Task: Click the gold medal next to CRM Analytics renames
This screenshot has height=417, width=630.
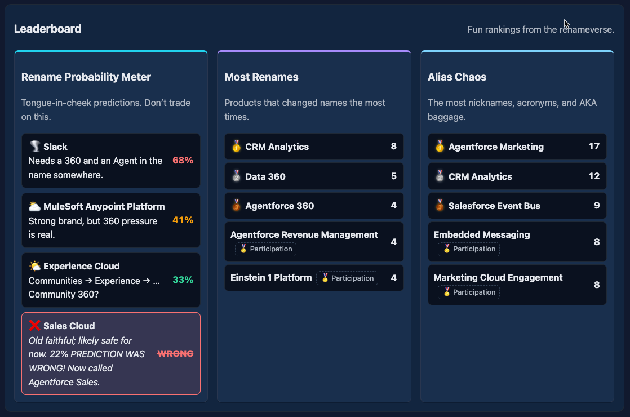Action: coord(237,147)
